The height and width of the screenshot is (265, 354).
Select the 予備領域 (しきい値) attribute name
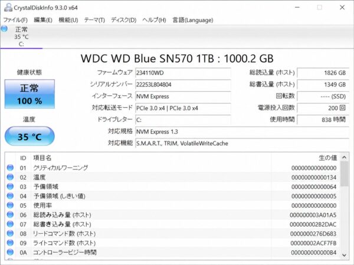click(60, 196)
